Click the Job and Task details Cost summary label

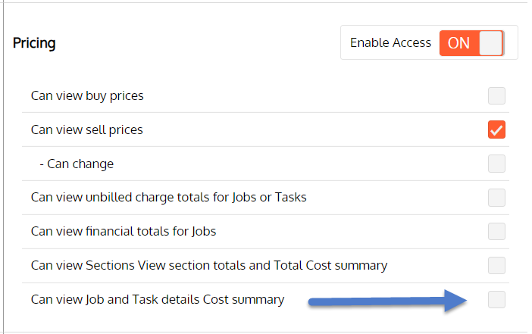(x=158, y=299)
